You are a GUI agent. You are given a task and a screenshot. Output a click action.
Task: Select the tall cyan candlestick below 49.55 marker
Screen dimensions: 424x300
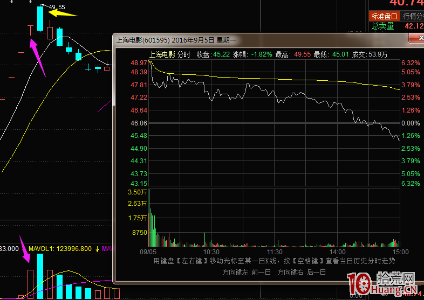(x=40, y=18)
